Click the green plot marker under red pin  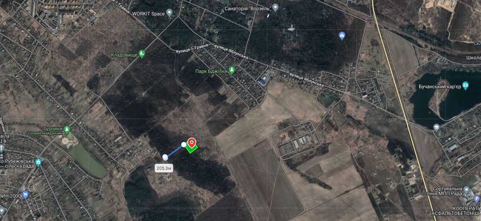click(x=191, y=149)
